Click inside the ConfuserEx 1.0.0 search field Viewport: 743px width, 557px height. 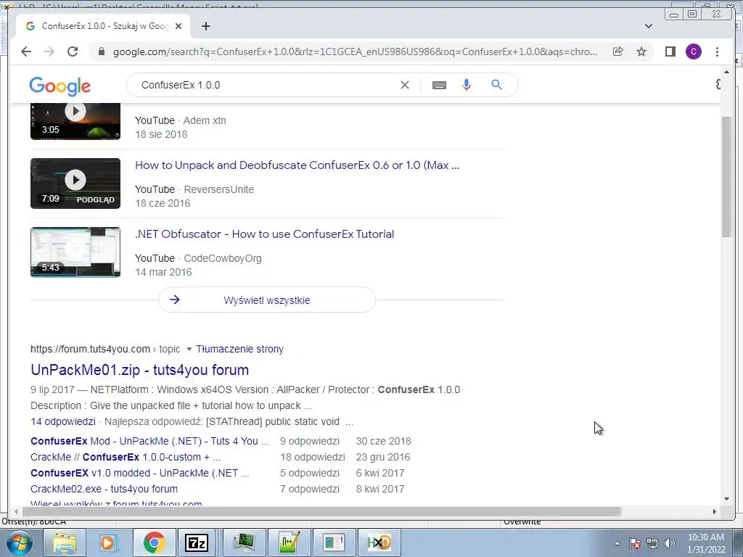(x=266, y=85)
